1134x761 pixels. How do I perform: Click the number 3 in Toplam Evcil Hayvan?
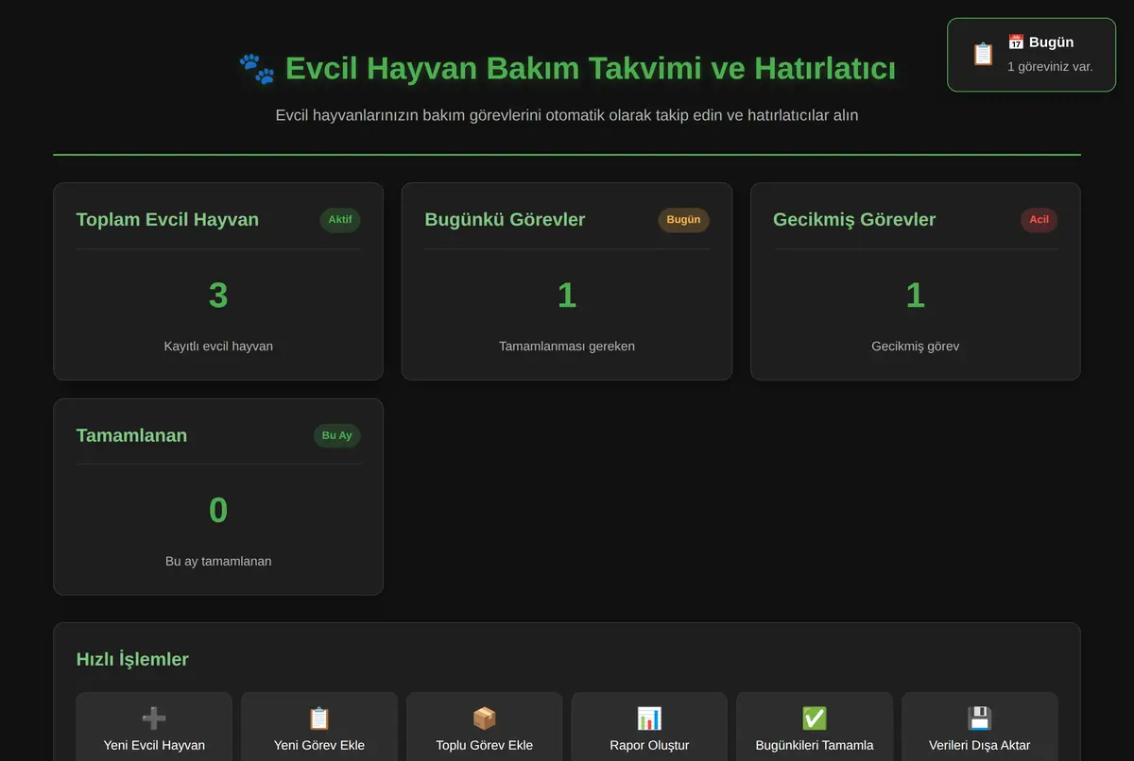(x=218, y=296)
